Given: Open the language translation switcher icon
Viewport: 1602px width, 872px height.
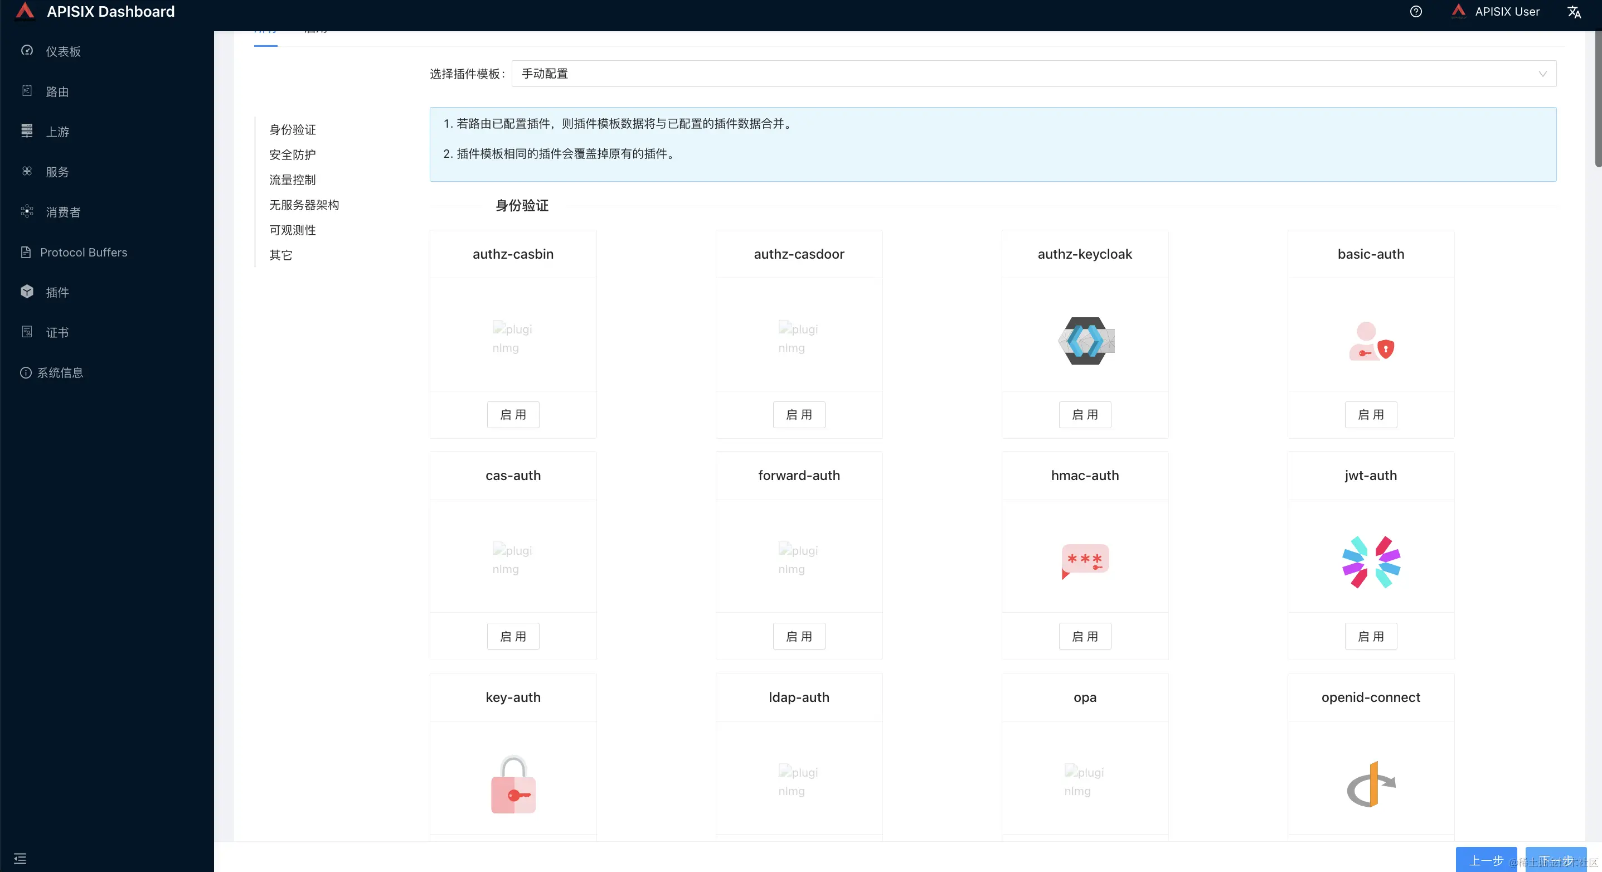Looking at the screenshot, I should pos(1574,12).
